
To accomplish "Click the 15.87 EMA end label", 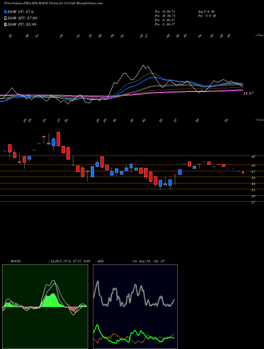I will coord(248,94).
